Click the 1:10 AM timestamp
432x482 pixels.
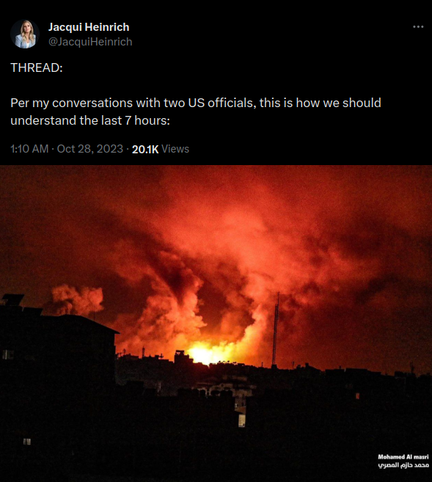tap(29, 149)
